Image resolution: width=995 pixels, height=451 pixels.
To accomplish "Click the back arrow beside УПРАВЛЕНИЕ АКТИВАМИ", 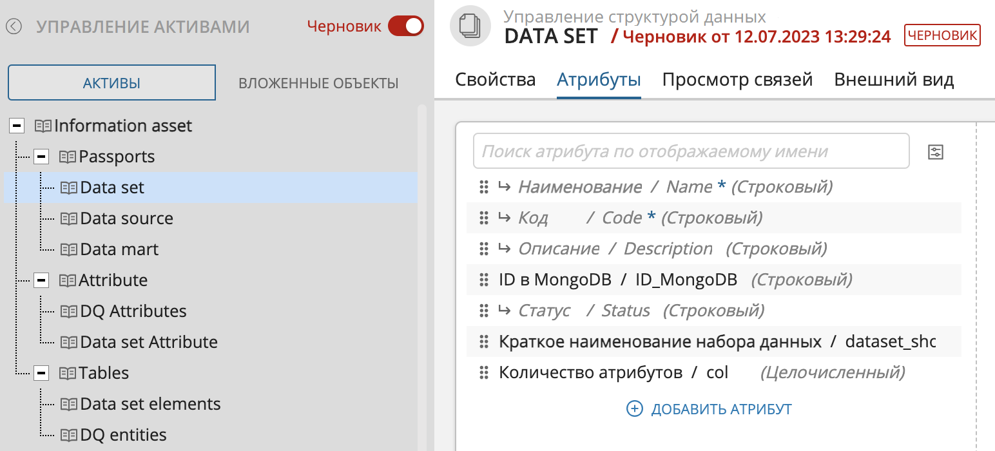I will (14, 26).
